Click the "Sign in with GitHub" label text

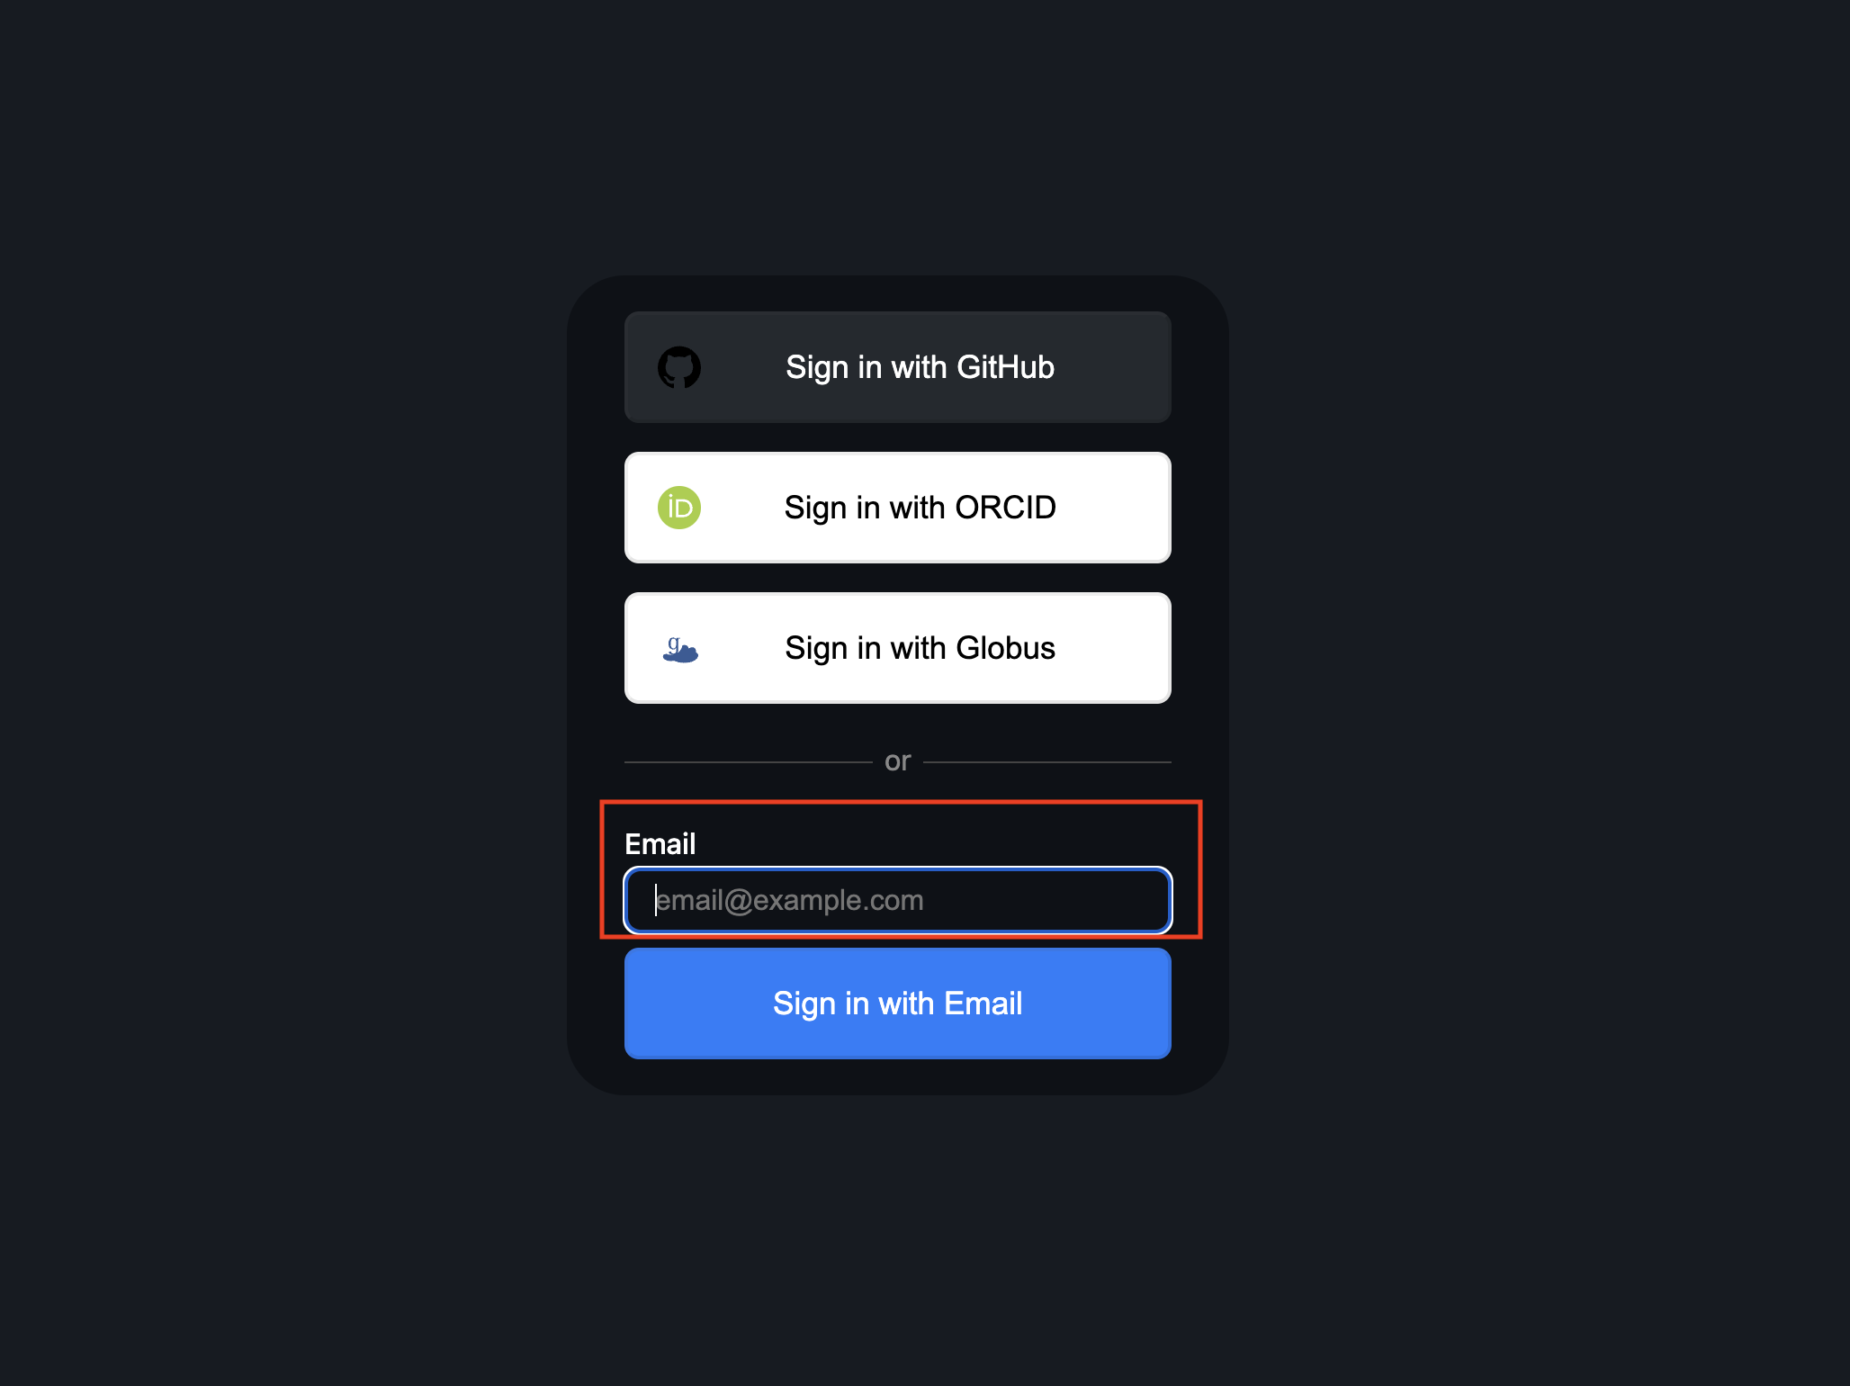point(920,367)
